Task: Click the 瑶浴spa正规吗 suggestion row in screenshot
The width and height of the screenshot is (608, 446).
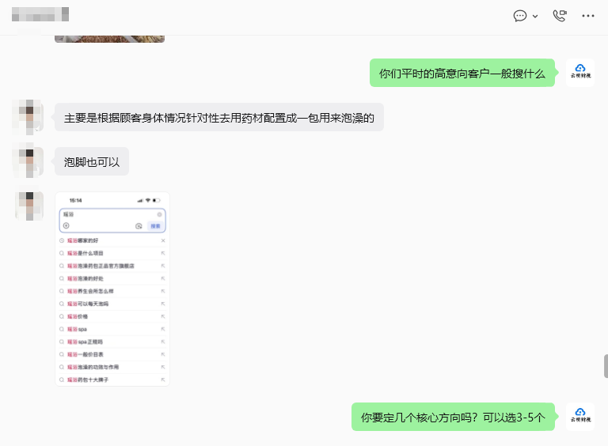Action: tap(112, 342)
